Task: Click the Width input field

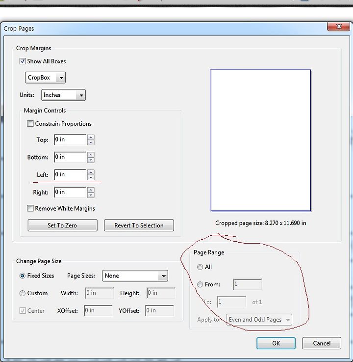Action: tap(100, 293)
